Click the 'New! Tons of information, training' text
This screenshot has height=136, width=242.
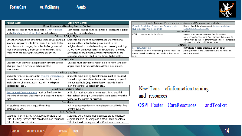pos(173,89)
